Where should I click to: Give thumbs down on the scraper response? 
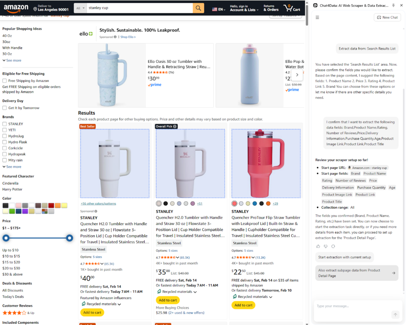325,246
